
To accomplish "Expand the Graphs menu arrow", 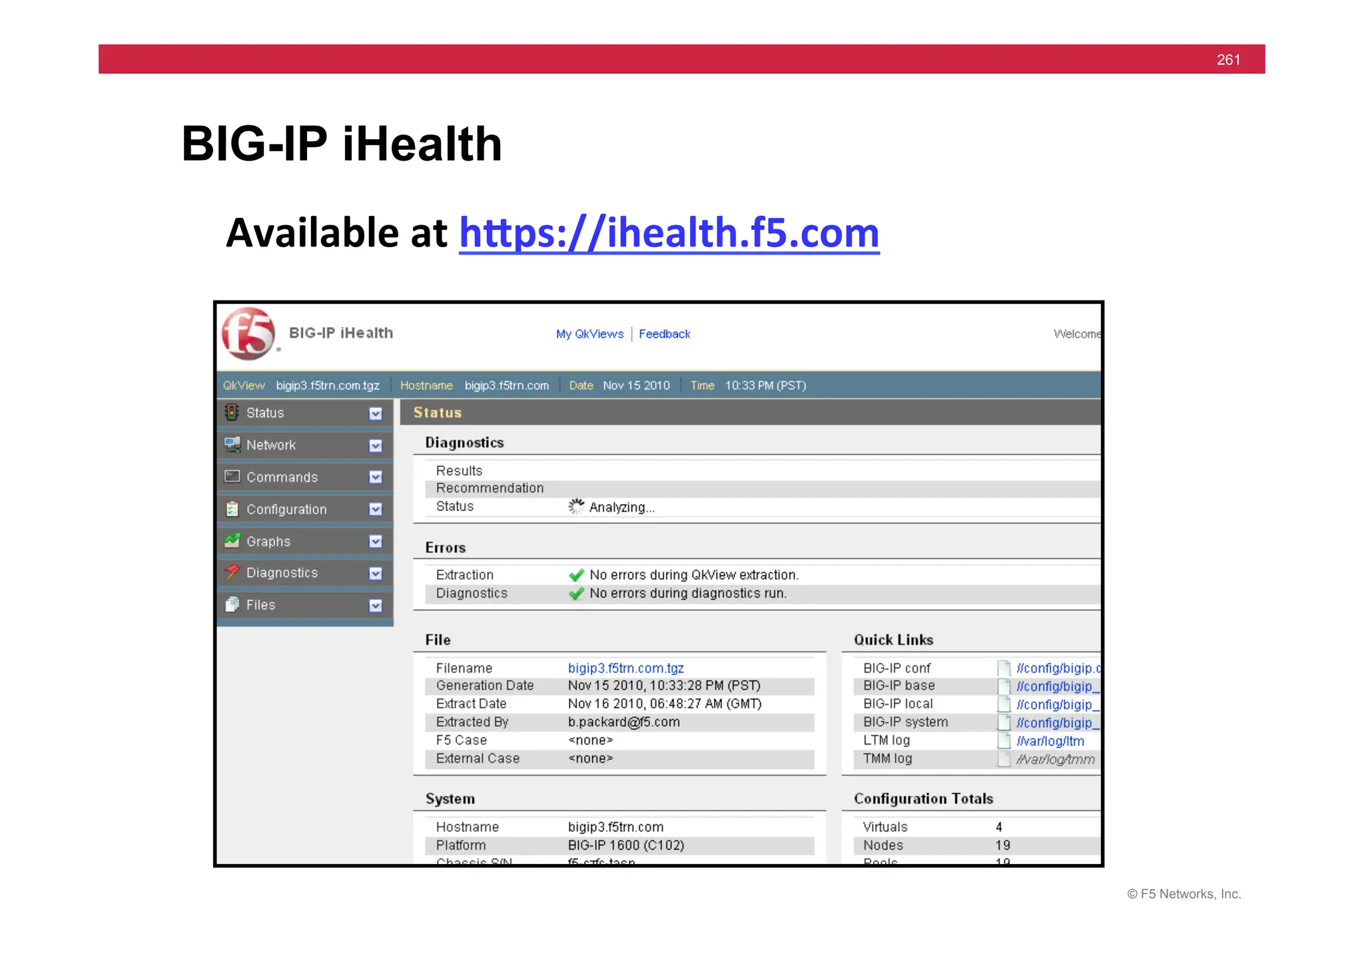I will [x=376, y=542].
